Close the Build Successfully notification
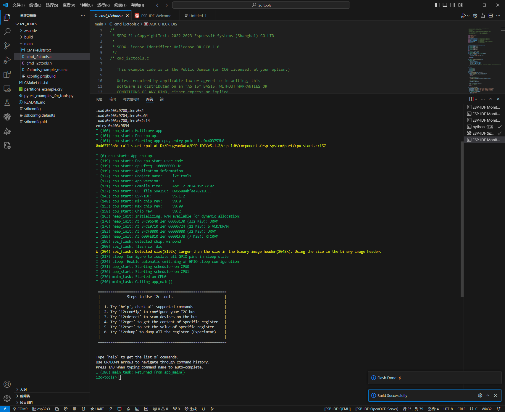 click(496, 395)
